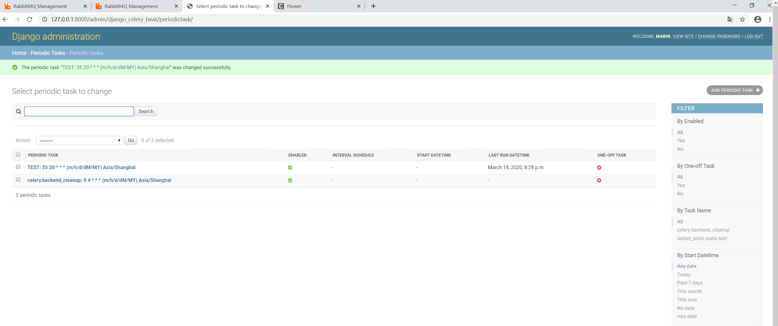Click the success message green check icon
The height and width of the screenshot is (326, 778).
pyautogui.click(x=15, y=67)
